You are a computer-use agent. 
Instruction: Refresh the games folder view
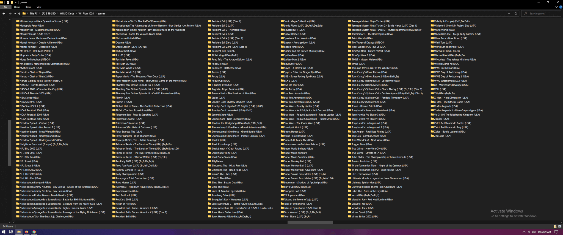516,13
